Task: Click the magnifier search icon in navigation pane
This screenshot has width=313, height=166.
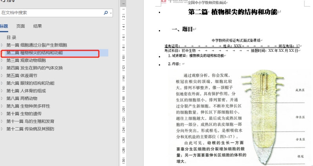Action: 106,13
